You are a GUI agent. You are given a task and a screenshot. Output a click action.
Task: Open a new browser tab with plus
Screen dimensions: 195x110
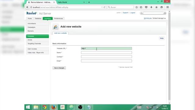[x=89, y=2]
